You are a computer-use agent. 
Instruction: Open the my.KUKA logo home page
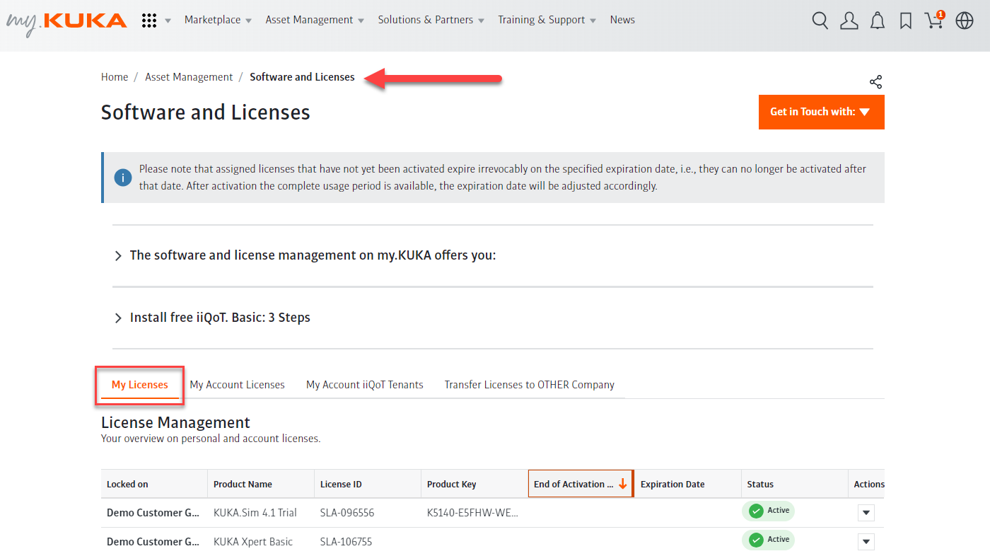click(x=66, y=22)
